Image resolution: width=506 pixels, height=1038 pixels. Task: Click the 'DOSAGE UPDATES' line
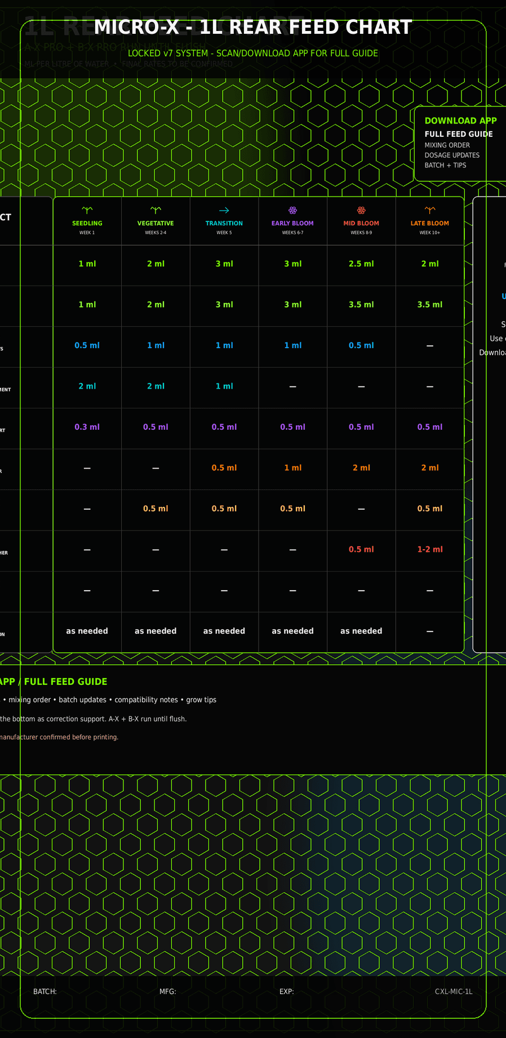point(452,155)
